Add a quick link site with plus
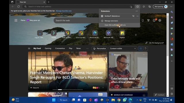 coord(136,35)
